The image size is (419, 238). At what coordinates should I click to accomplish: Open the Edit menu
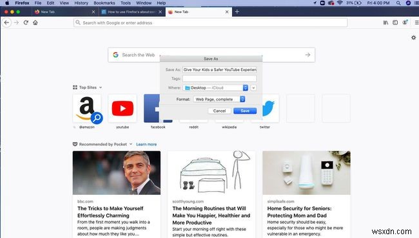coord(50,3)
